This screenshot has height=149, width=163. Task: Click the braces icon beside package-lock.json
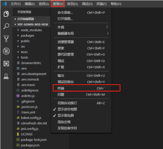(18, 140)
